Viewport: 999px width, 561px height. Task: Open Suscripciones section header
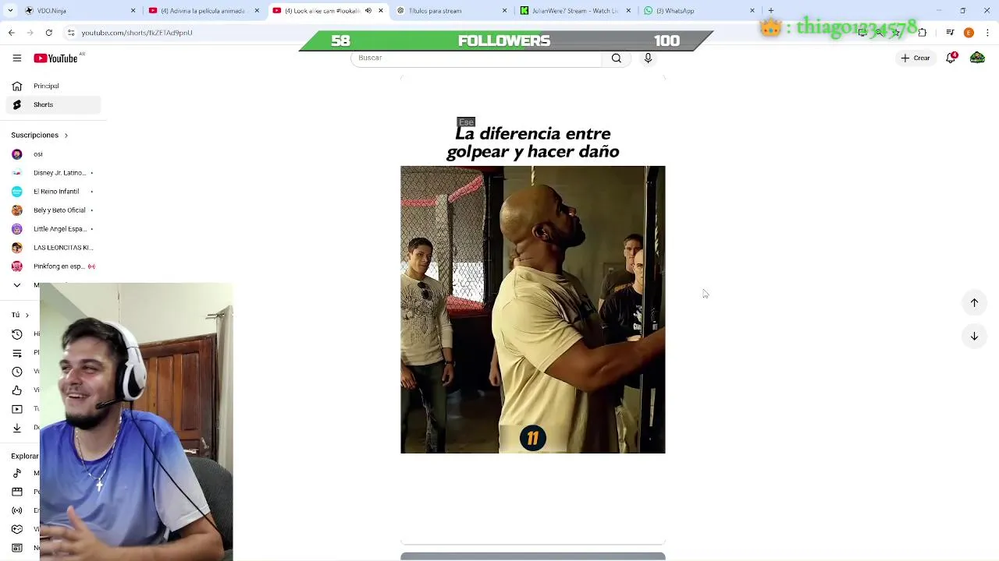39,135
